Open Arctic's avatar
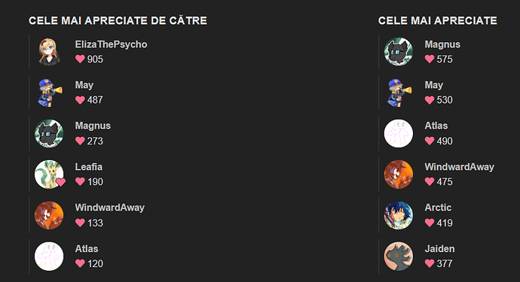This screenshot has height=282, width=520. tap(399, 216)
